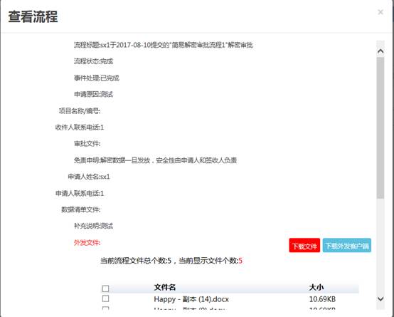Click the 查看流程 dialog title
Image resolution: width=394 pixels, height=317 pixels.
point(33,17)
